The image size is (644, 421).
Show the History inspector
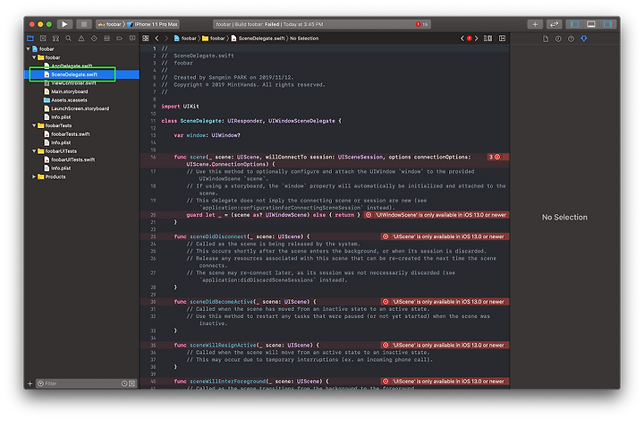[x=558, y=39]
